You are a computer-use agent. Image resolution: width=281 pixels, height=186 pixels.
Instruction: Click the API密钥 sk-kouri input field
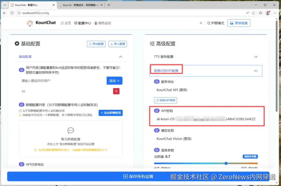206,119
